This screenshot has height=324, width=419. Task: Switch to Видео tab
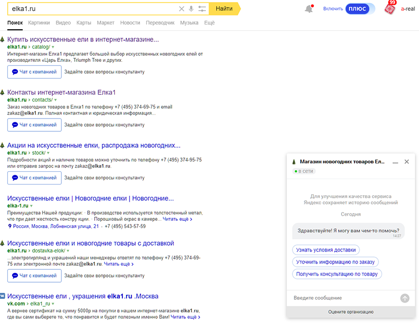pyautogui.click(x=63, y=22)
